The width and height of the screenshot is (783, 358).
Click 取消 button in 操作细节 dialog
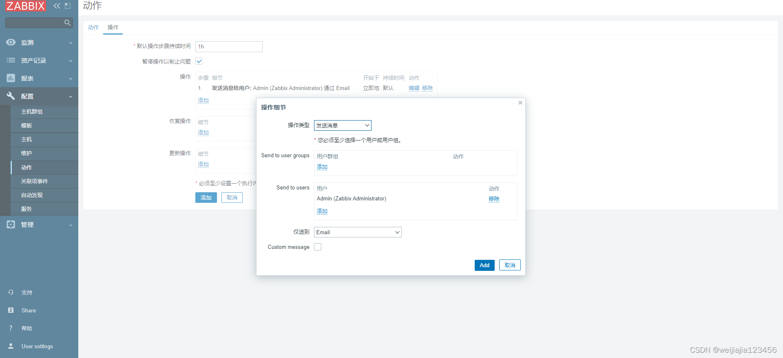click(510, 265)
